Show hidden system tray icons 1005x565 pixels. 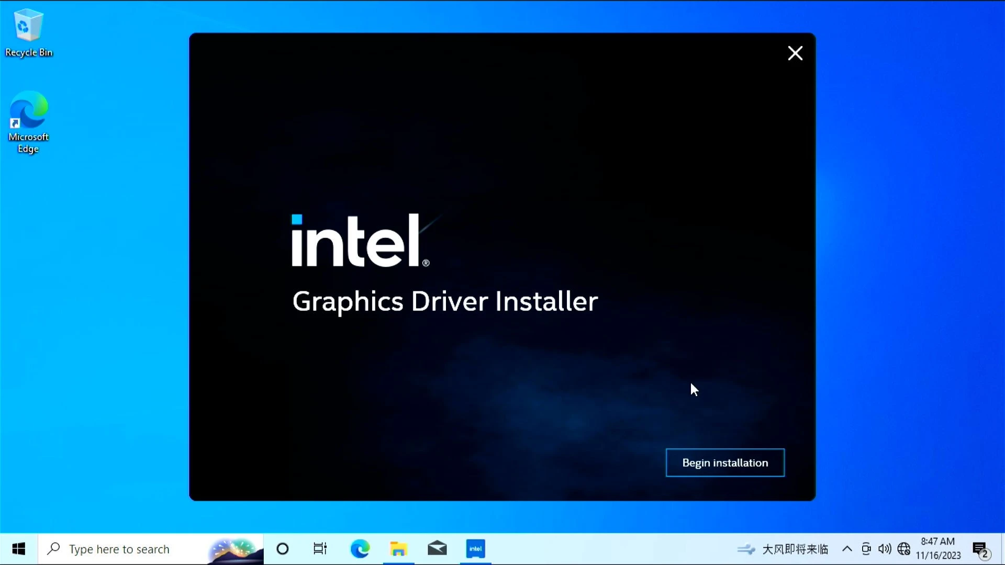(x=847, y=549)
